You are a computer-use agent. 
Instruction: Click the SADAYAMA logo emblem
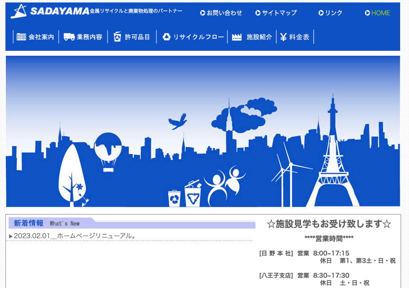pyautogui.click(x=19, y=11)
